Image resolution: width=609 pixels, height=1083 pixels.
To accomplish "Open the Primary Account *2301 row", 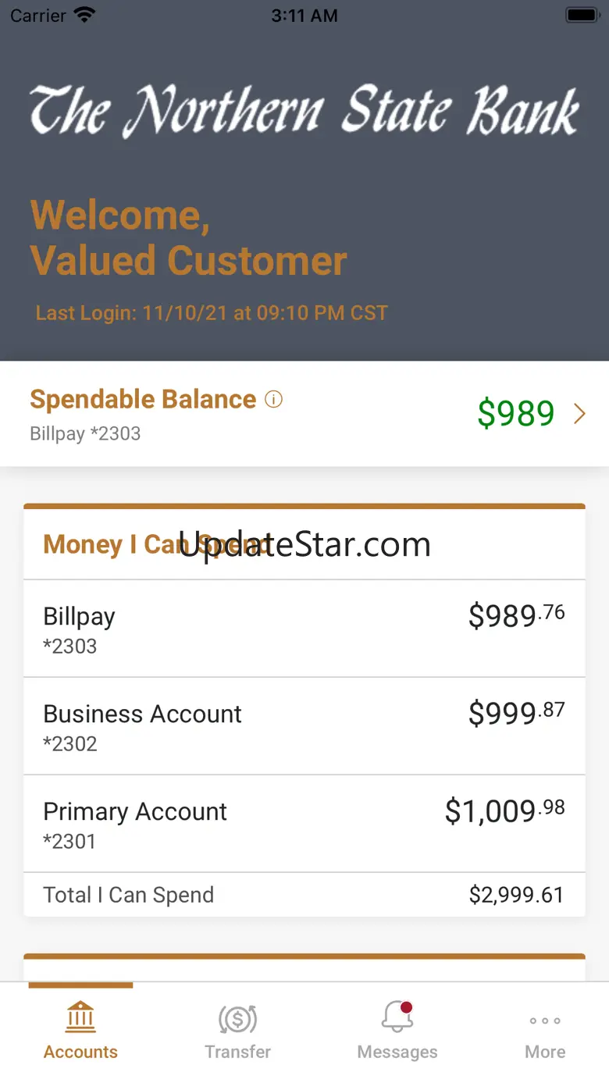I will click(304, 824).
